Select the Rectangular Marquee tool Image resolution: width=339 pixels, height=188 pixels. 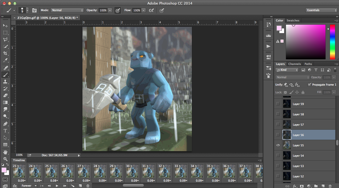(x=5, y=33)
